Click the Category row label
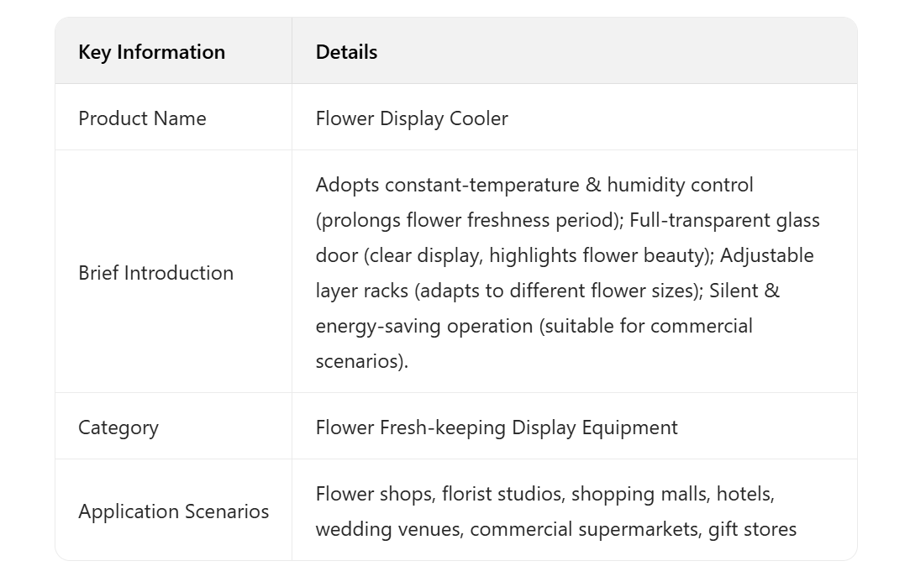The image size is (910, 582). 118,427
